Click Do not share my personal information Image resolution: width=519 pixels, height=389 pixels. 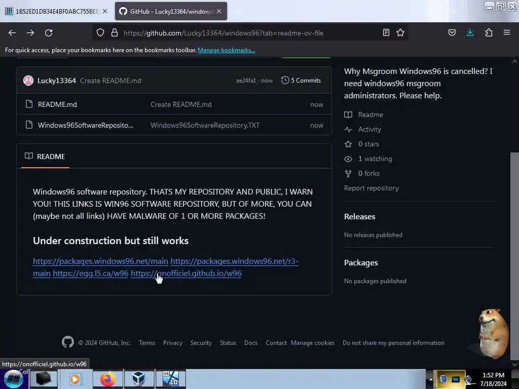[393, 343]
